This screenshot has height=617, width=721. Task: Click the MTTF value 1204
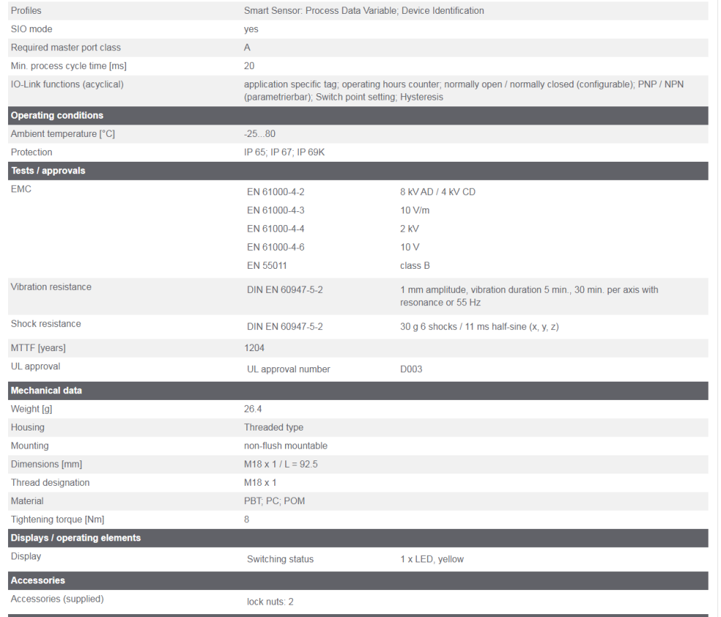click(x=254, y=349)
